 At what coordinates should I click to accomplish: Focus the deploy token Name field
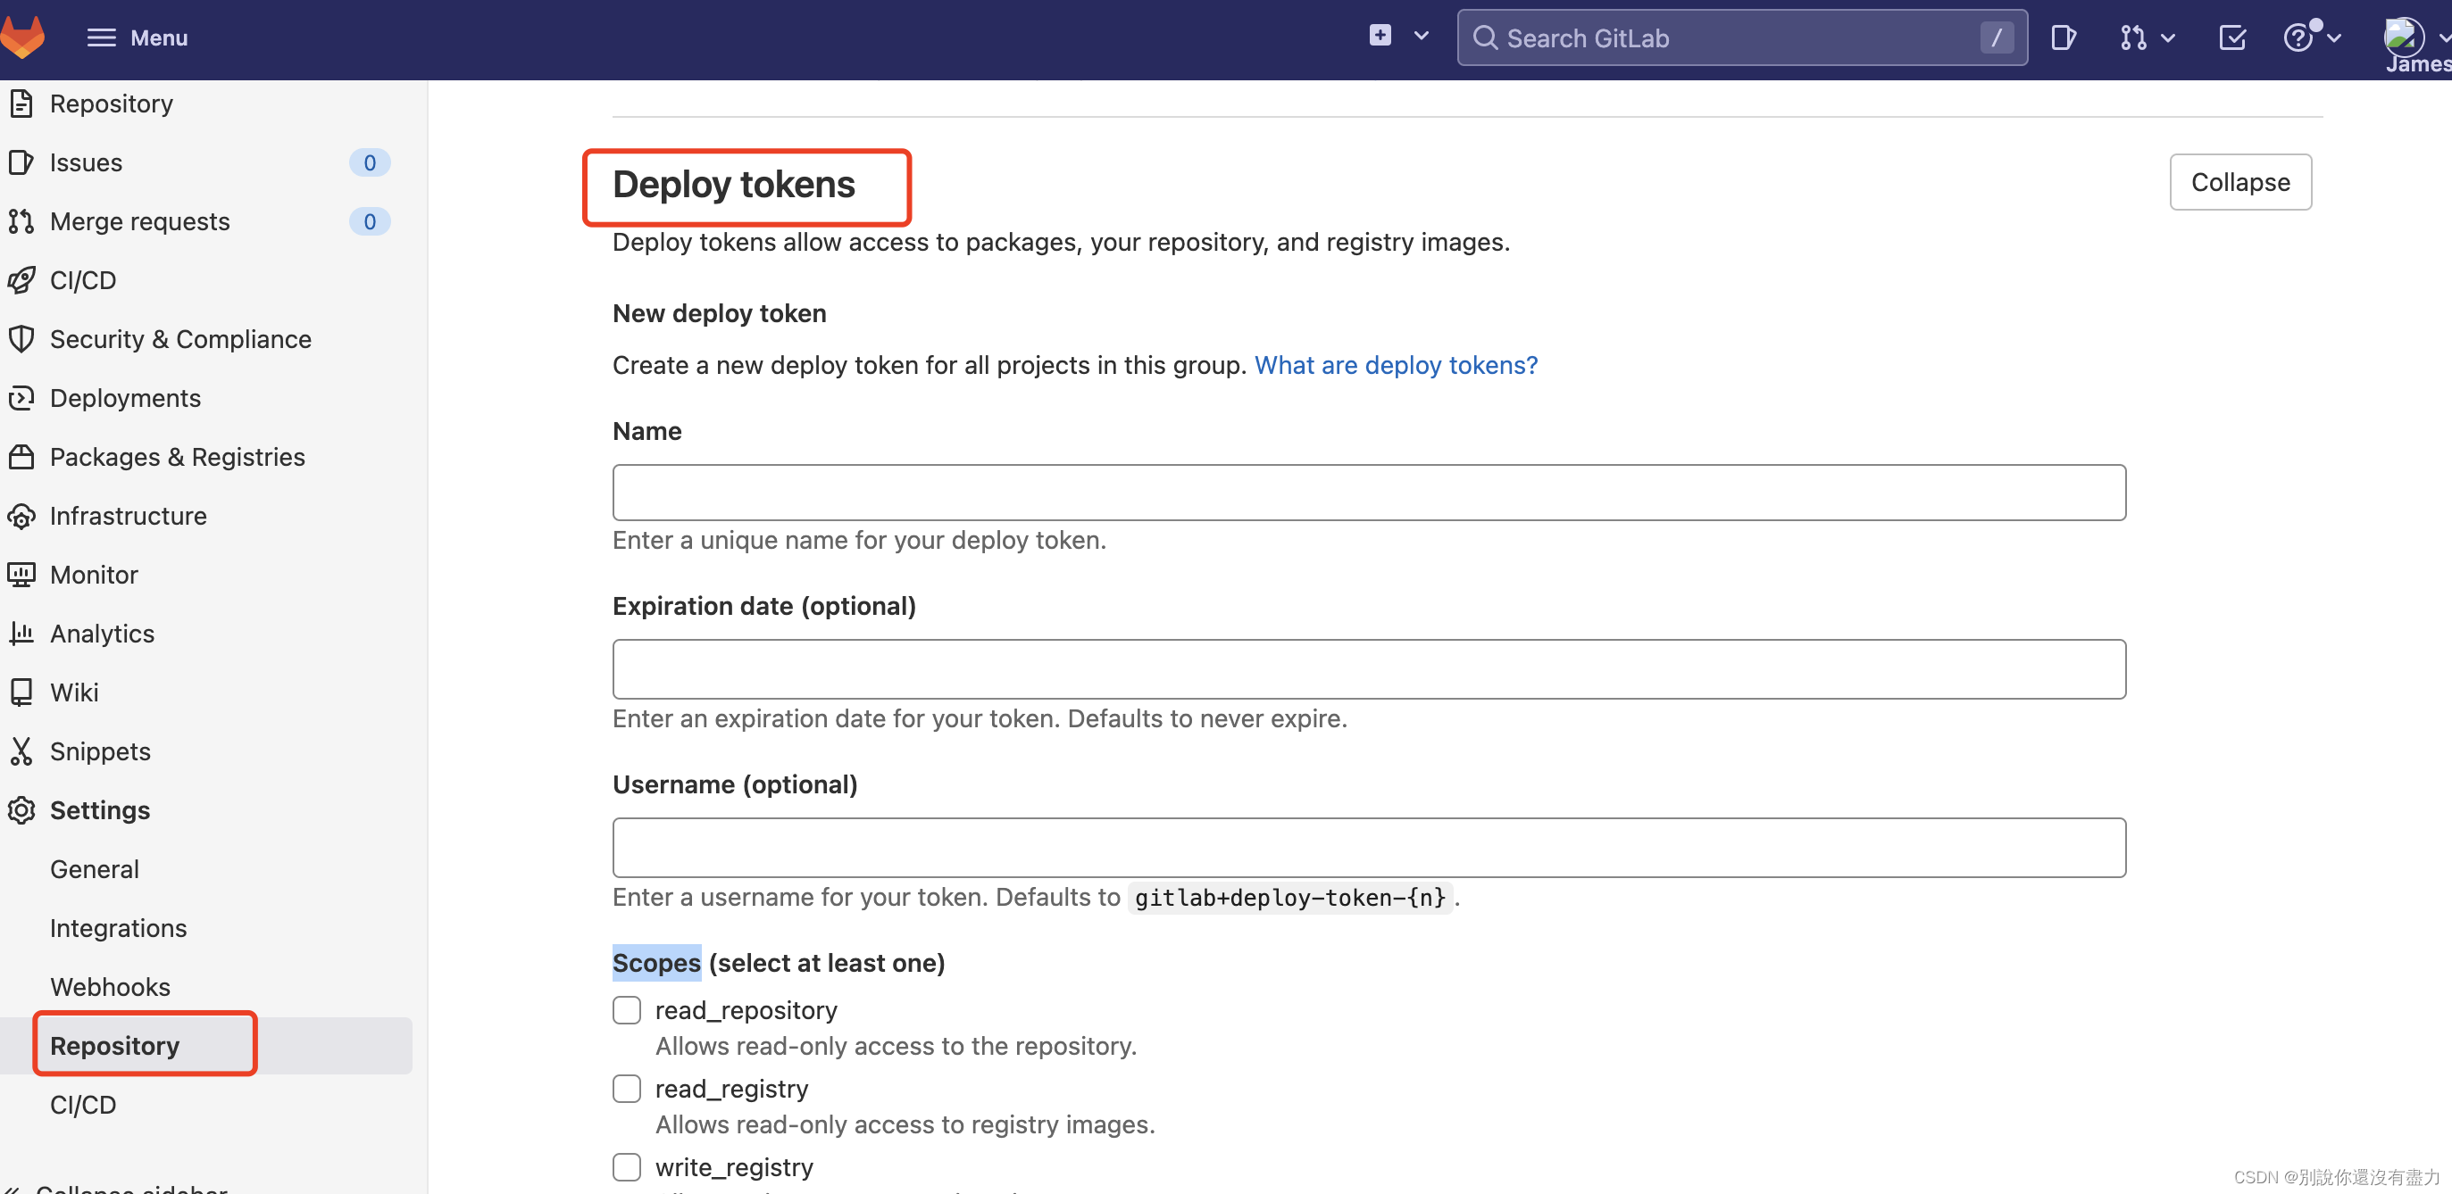coord(1368,492)
